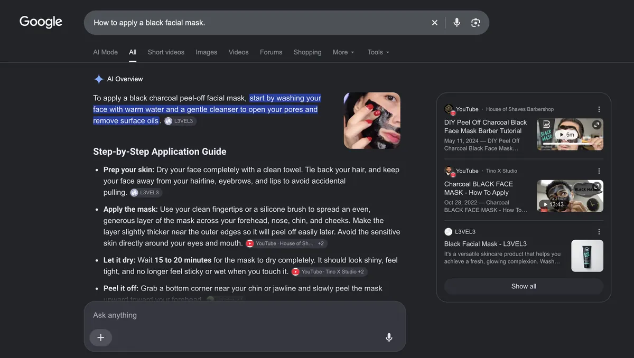Screen dimensions: 634x358
Task: Open options for Black Facial Mask L3VEL3 result
Action: [599, 232]
